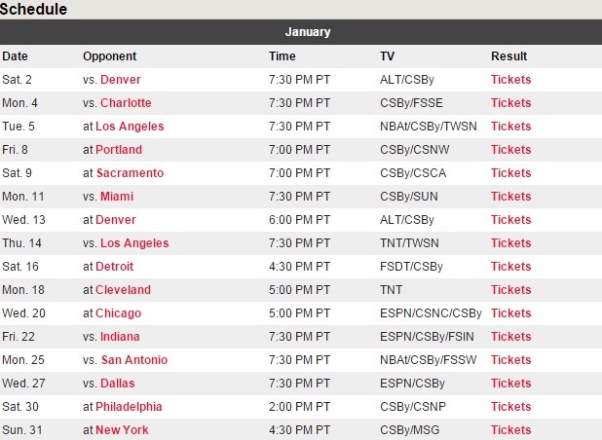
Task: Open the Denver link for Sat. 2
Action: point(121,80)
